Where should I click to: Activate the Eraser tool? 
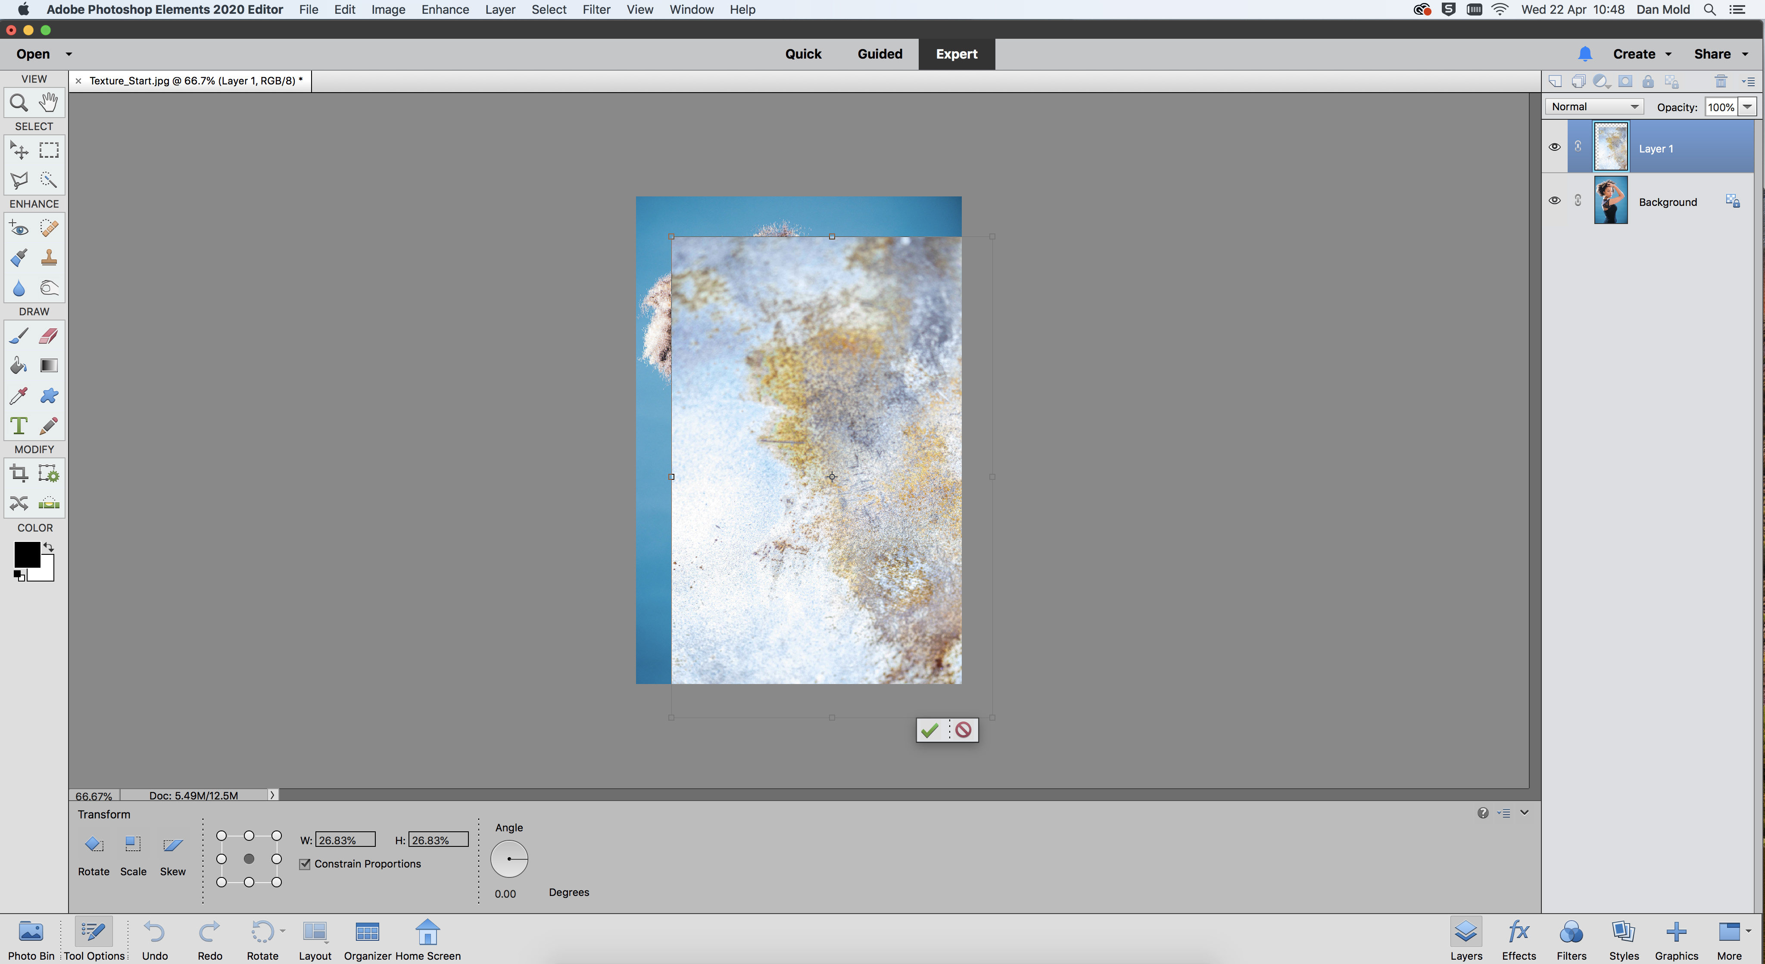pos(49,336)
